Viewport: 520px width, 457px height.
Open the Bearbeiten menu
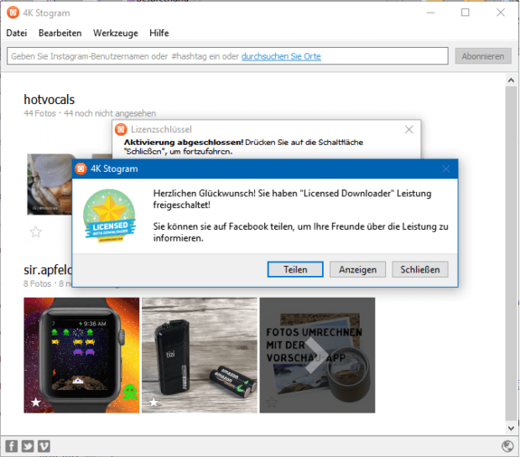60,33
